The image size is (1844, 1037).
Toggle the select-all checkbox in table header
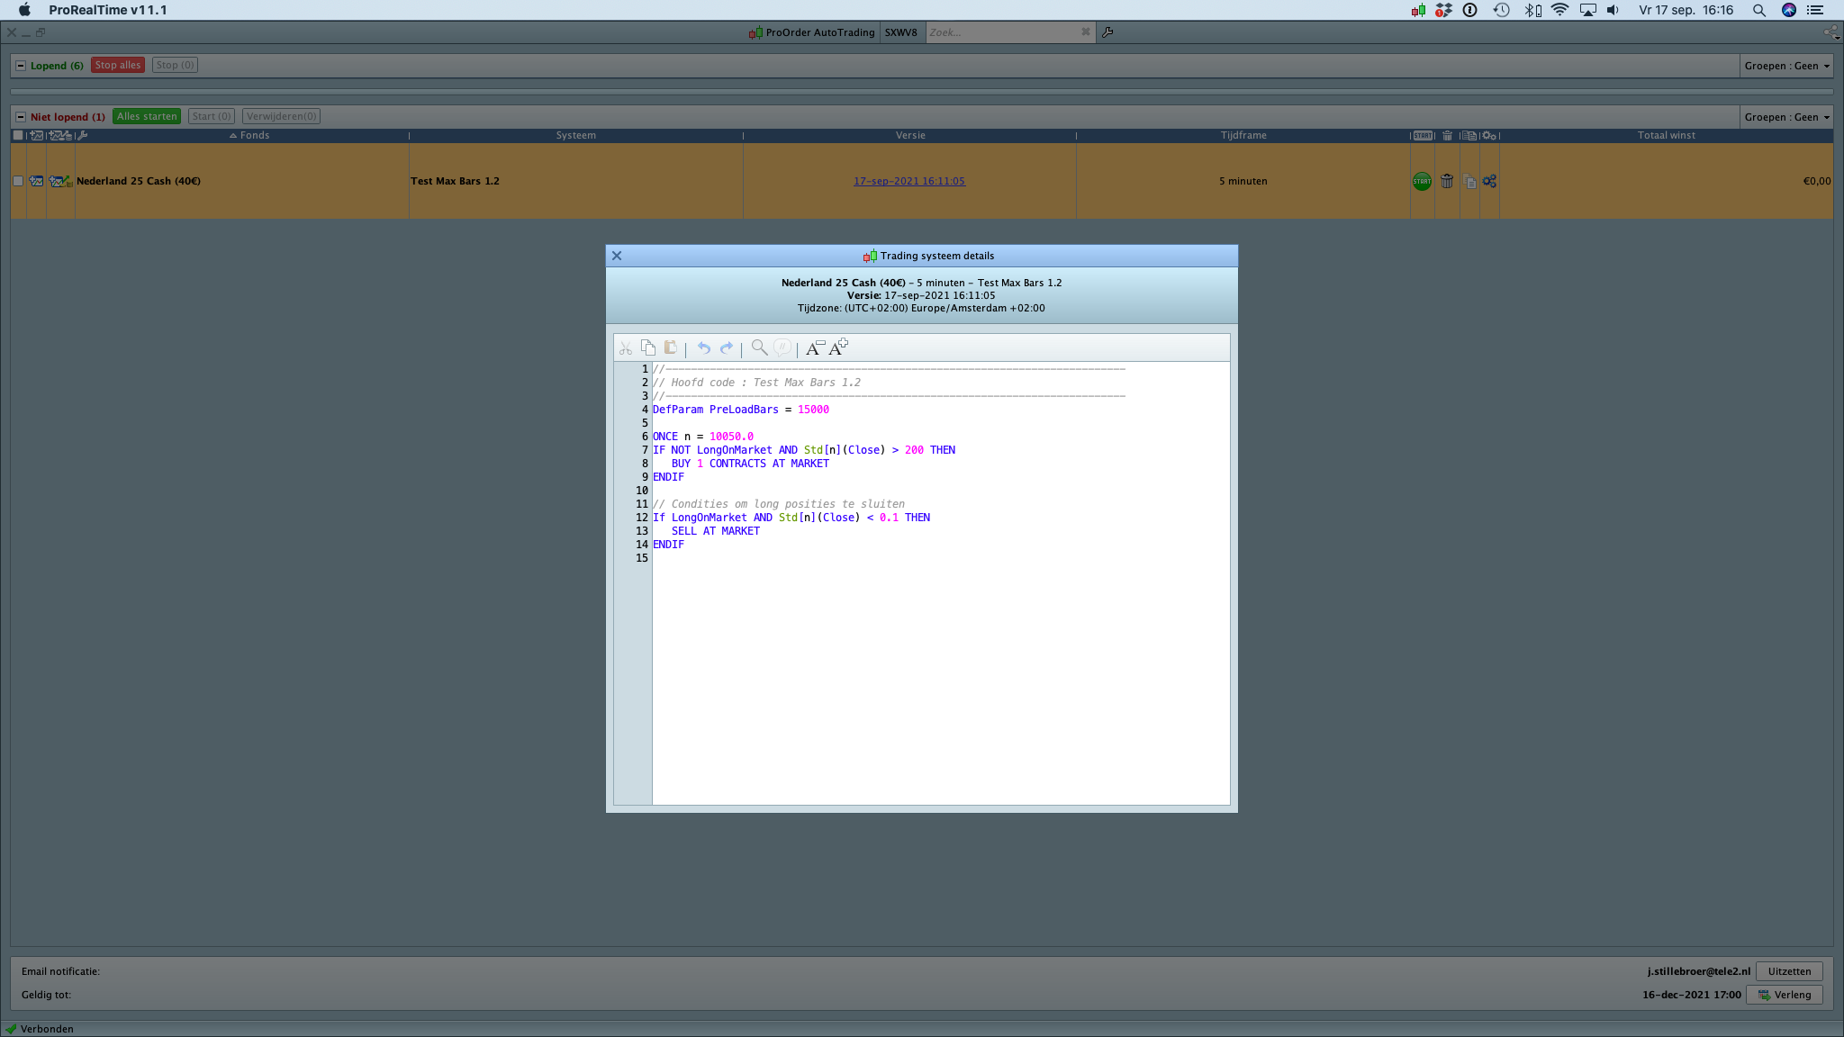tap(18, 135)
